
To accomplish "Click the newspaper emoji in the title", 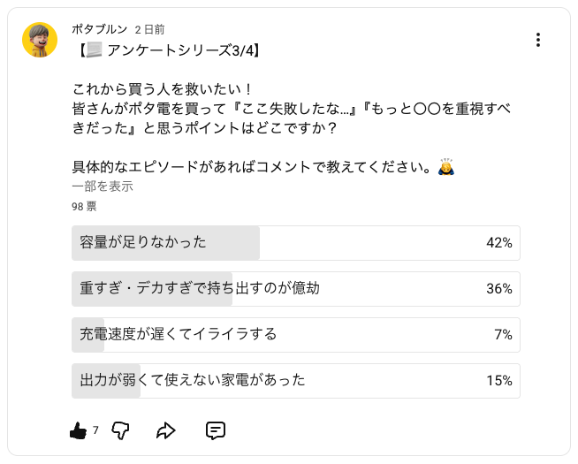I will click(x=94, y=49).
